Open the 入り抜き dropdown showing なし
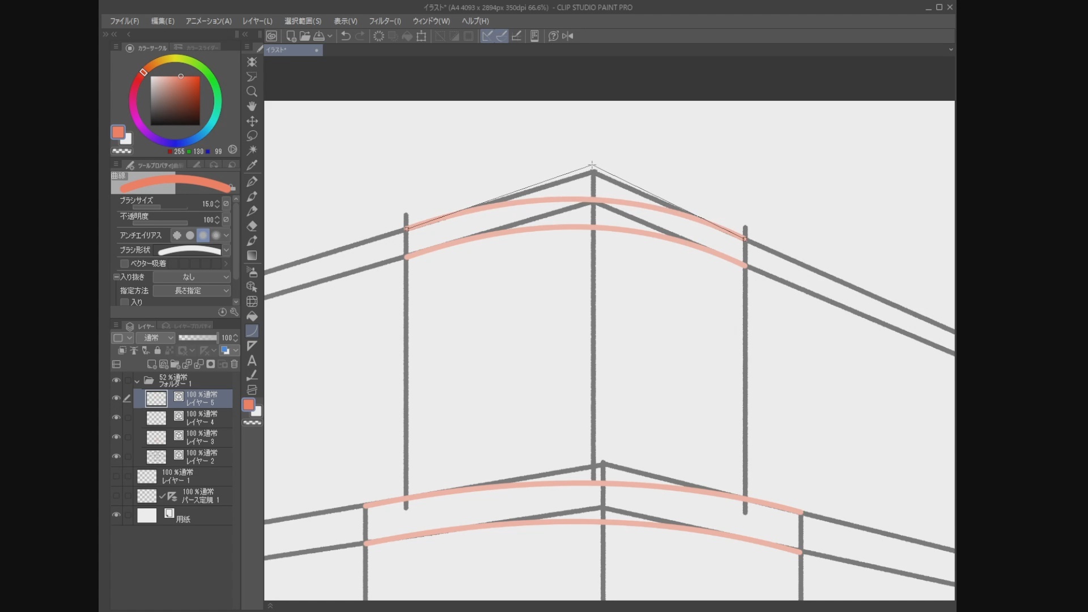Screen dimensions: 1088x612 (192, 277)
